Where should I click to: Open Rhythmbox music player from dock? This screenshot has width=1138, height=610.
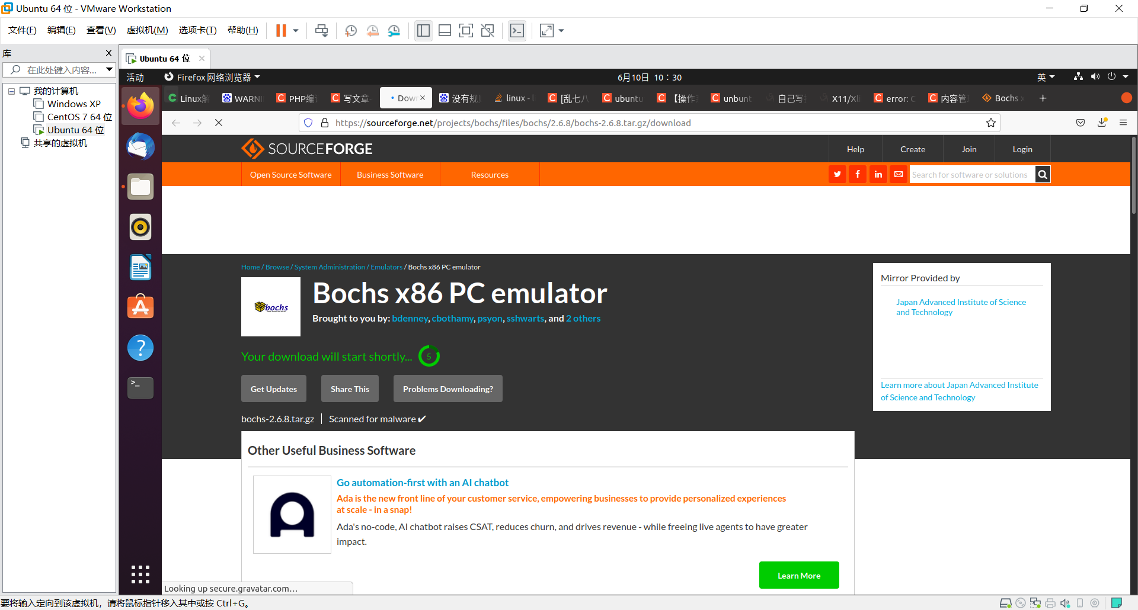pyautogui.click(x=140, y=227)
